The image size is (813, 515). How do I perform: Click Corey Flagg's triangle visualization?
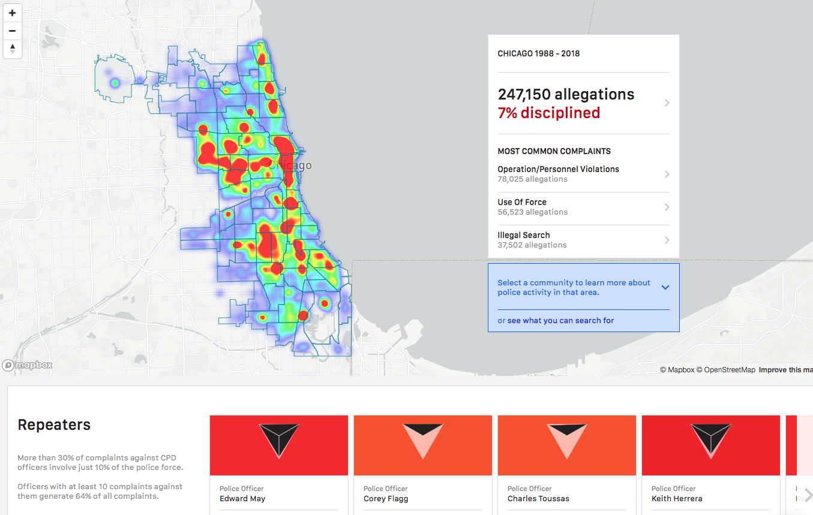point(422,441)
